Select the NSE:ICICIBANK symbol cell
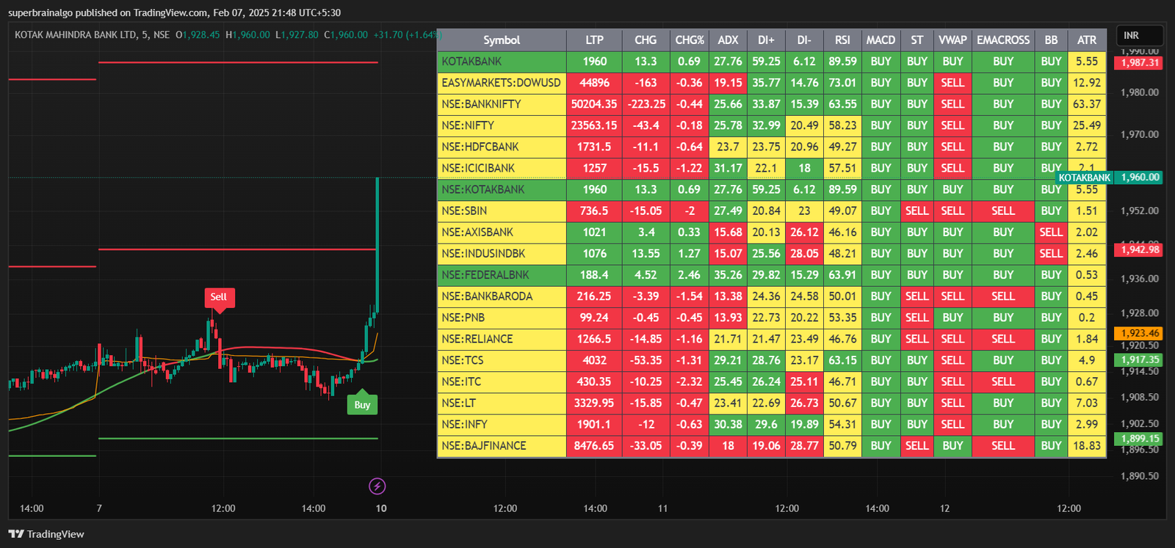The image size is (1175, 548). click(502, 168)
